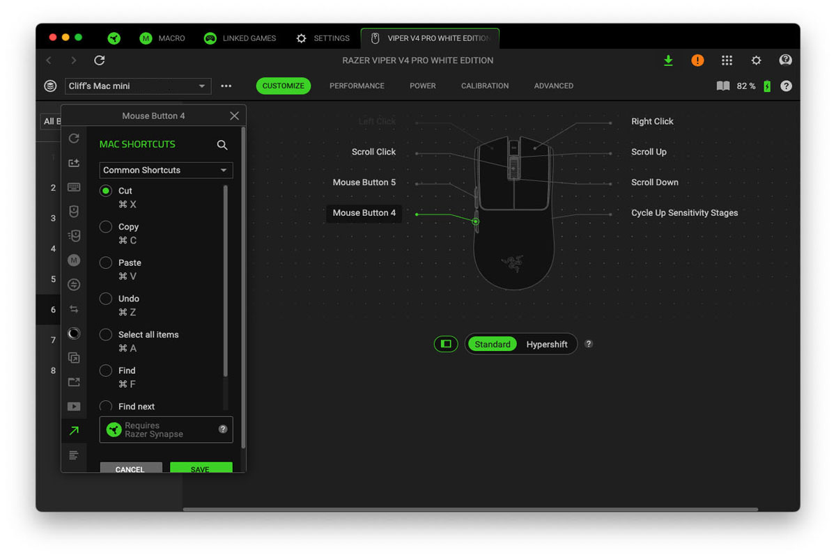This screenshot has height=557, width=836.
Task: Go back with the left chevron
Action: tap(49, 61)
